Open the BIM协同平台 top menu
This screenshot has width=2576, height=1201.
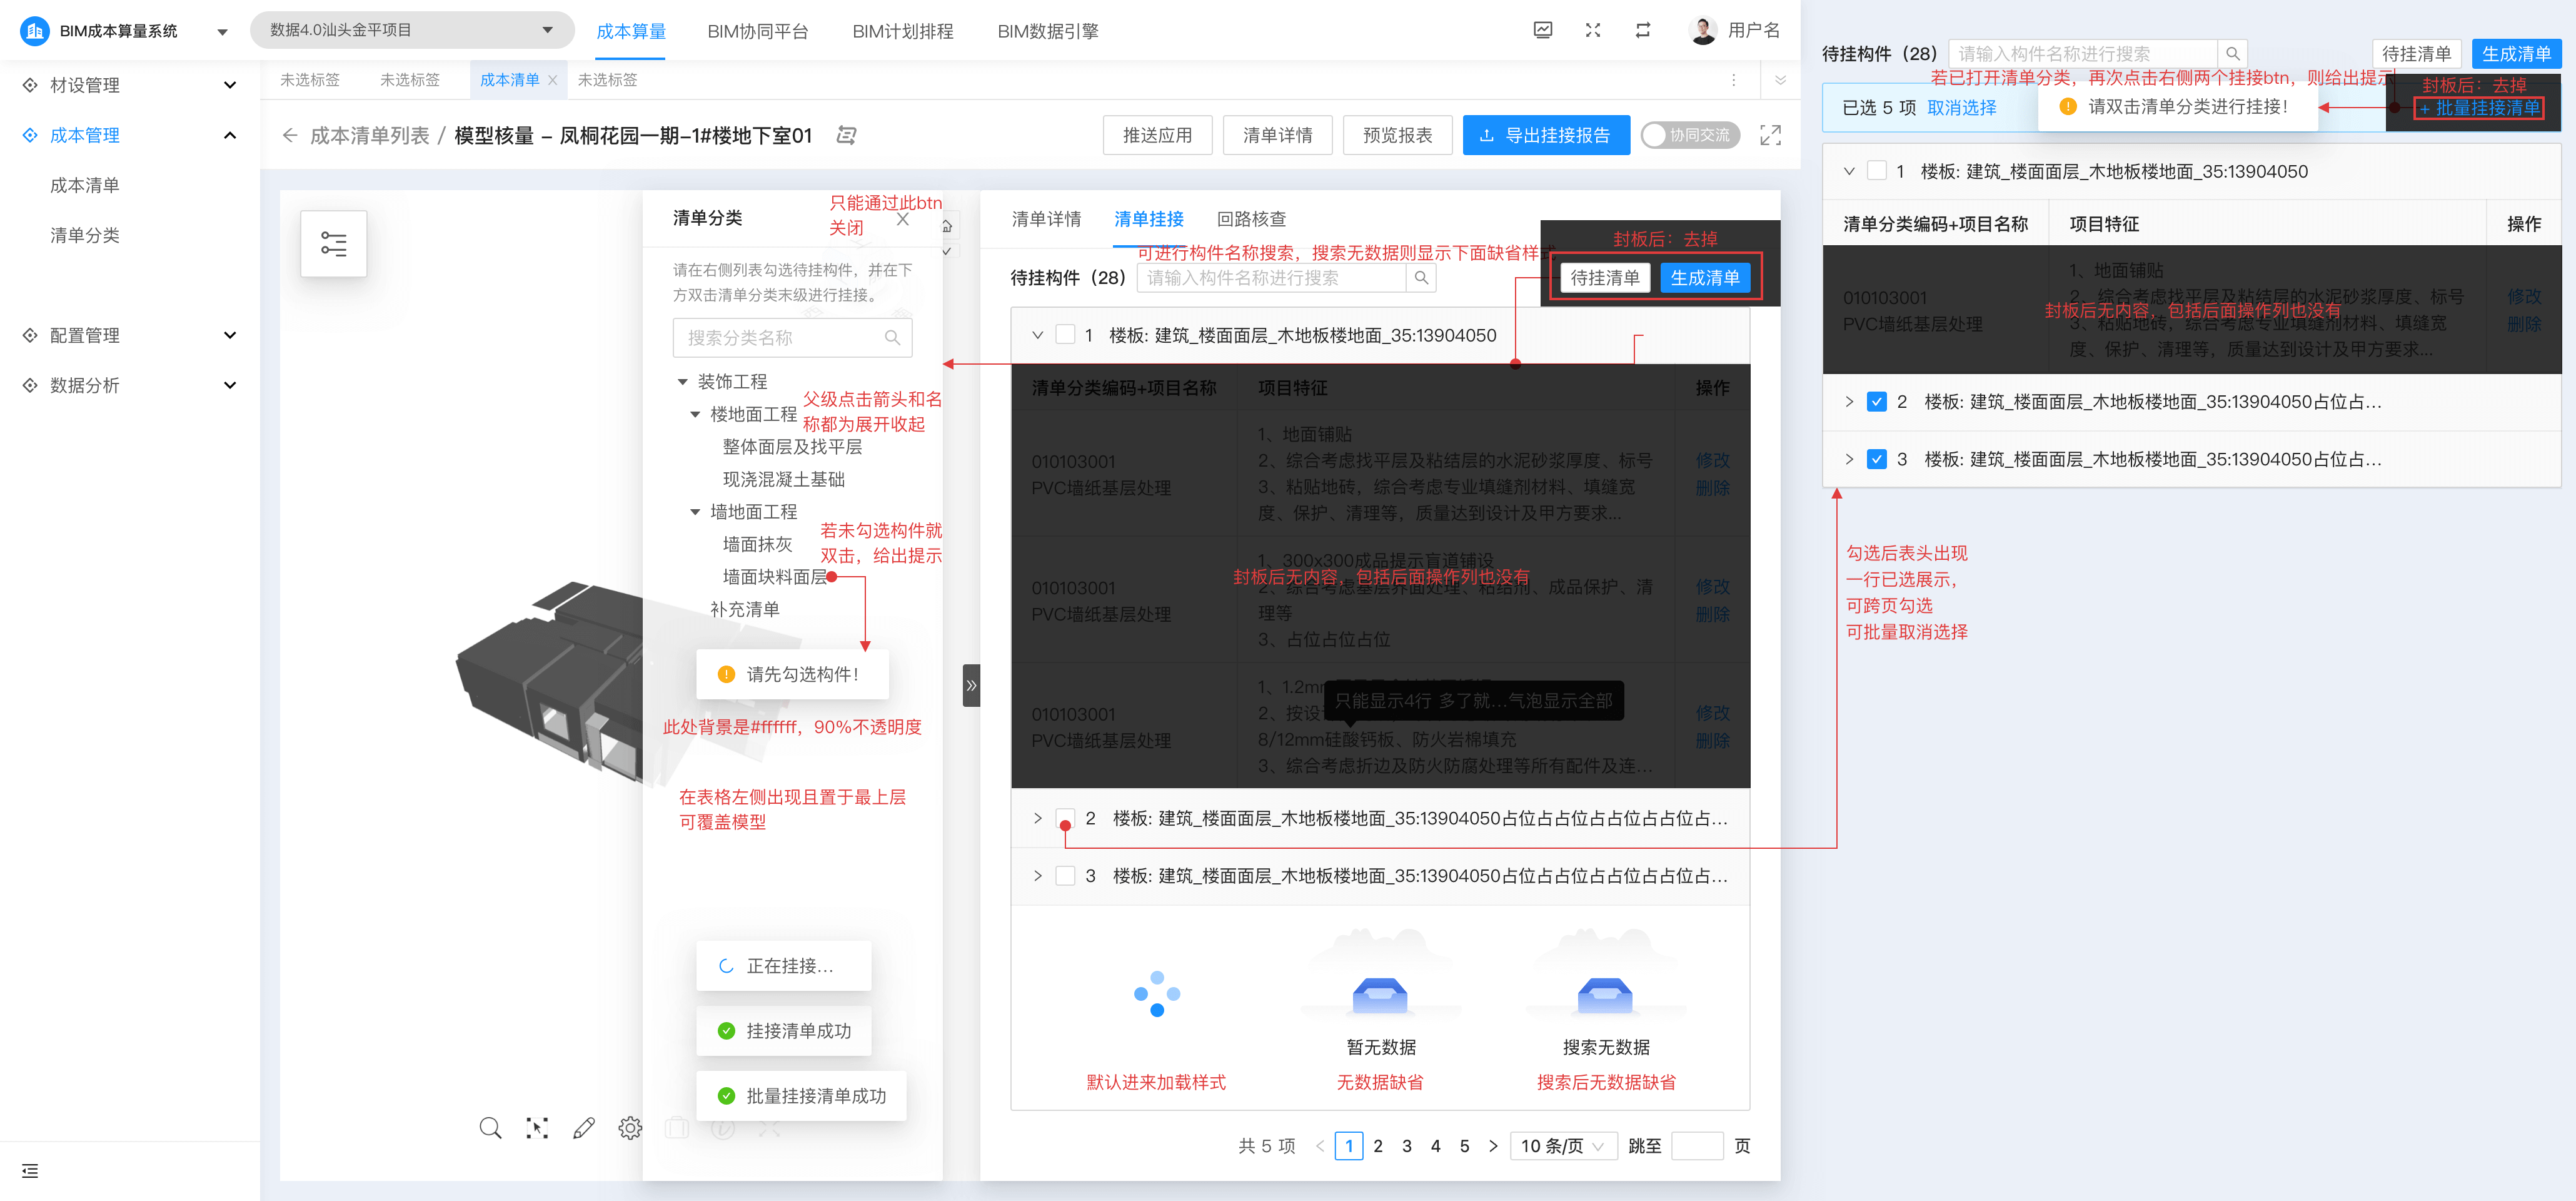click(757, 31)
